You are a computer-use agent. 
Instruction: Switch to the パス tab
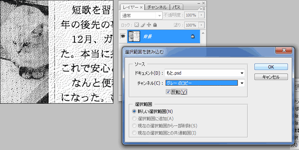pyautogui.click(x=177, y=7)
